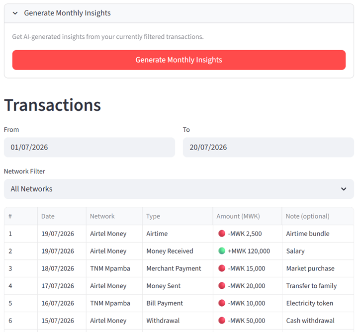Screen dimensions: 360x332
Task: Select the Electricity token note cell
Action: pyautogui.click(x=318, y=303)
